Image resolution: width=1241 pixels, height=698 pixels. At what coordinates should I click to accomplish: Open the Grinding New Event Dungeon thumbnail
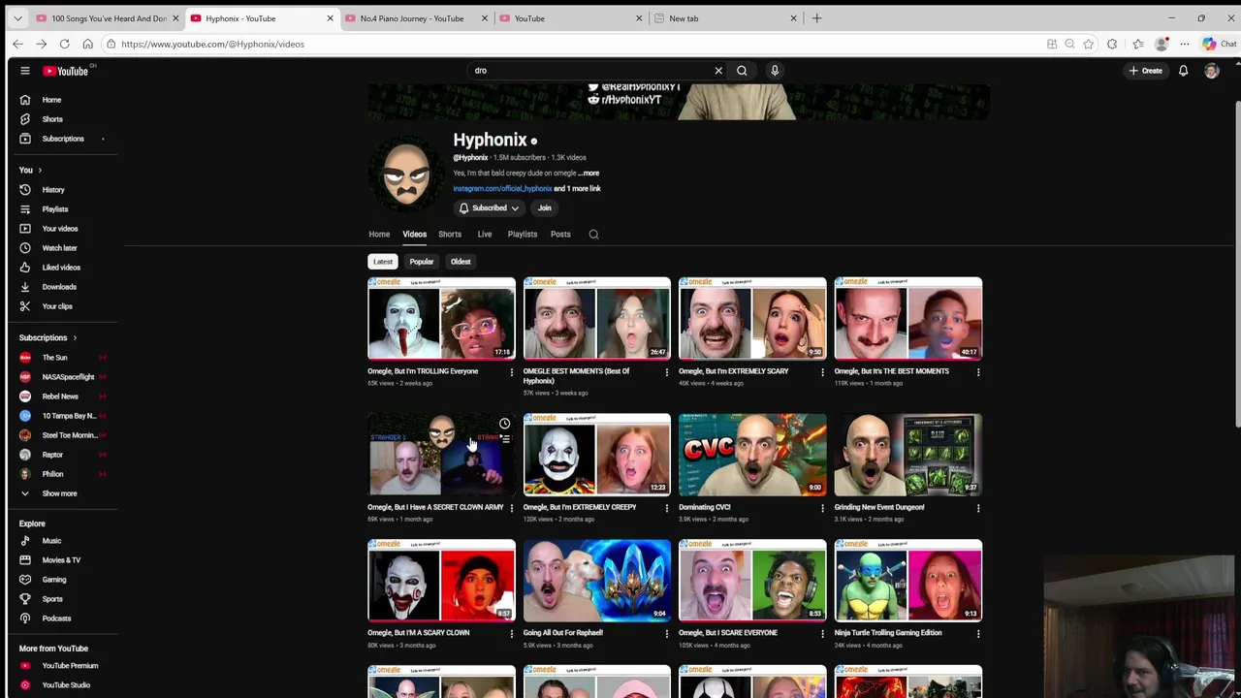(908, 455)
